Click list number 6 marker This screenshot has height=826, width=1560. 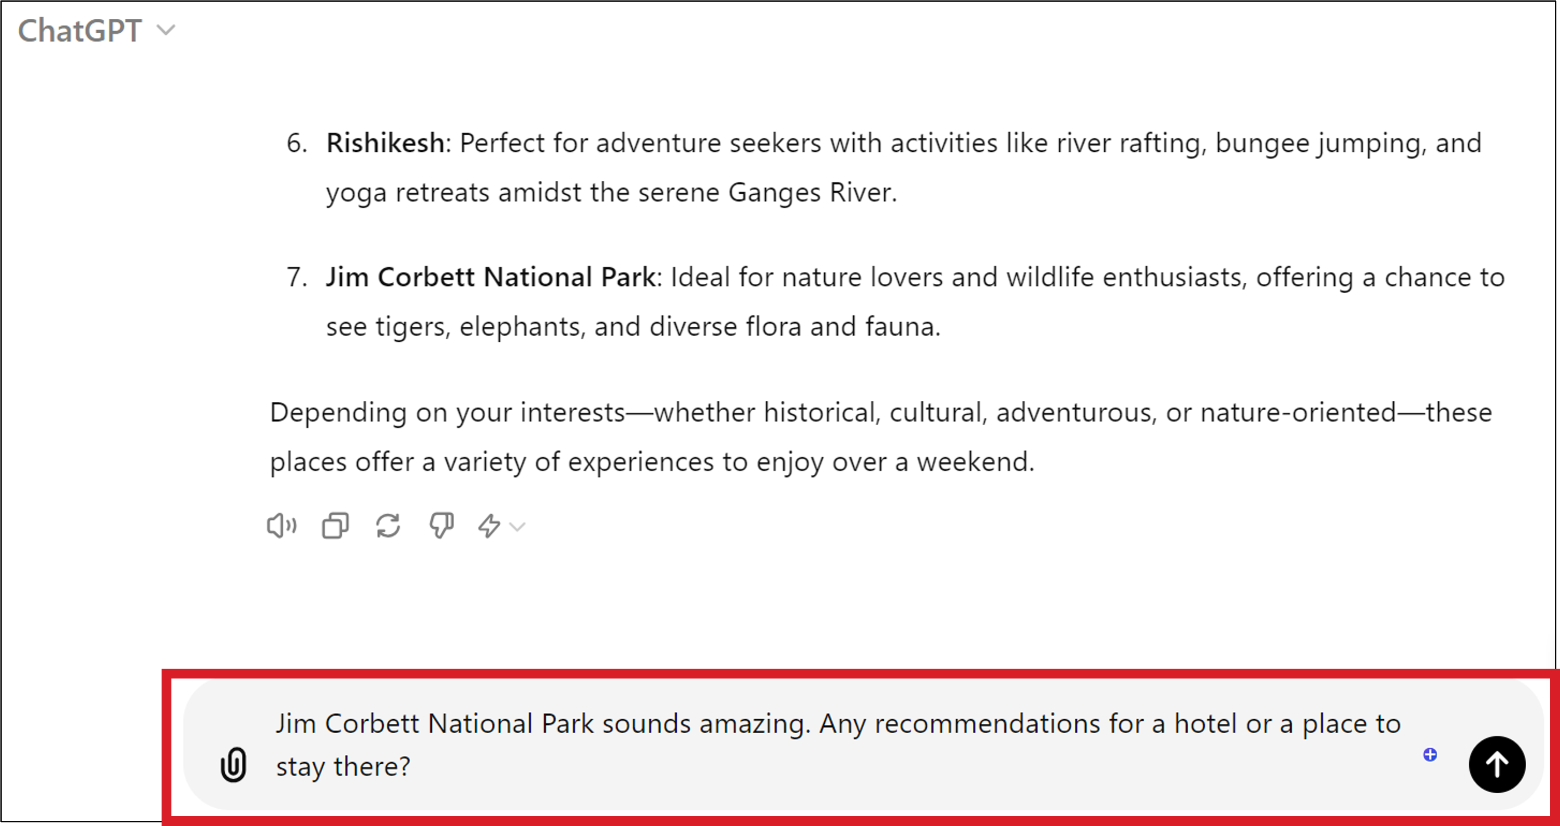coord(297,144)
